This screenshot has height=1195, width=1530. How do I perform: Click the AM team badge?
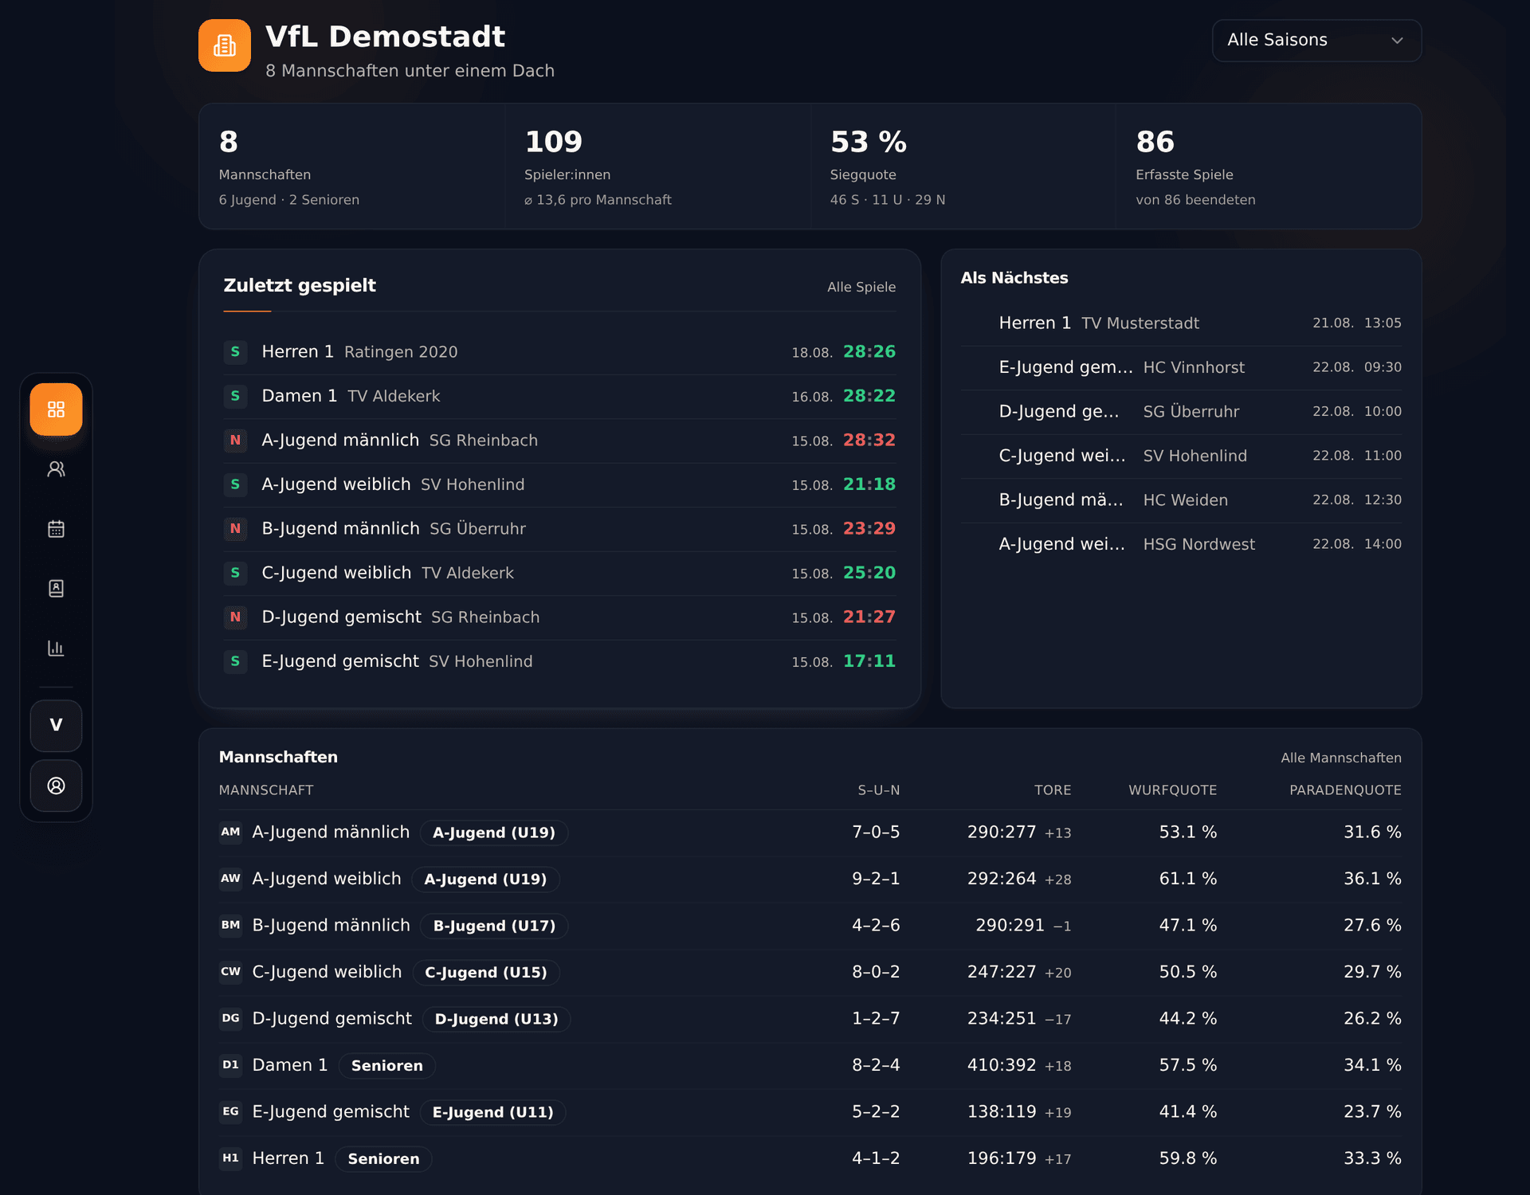pyautogui.click(x=230, y=832)
